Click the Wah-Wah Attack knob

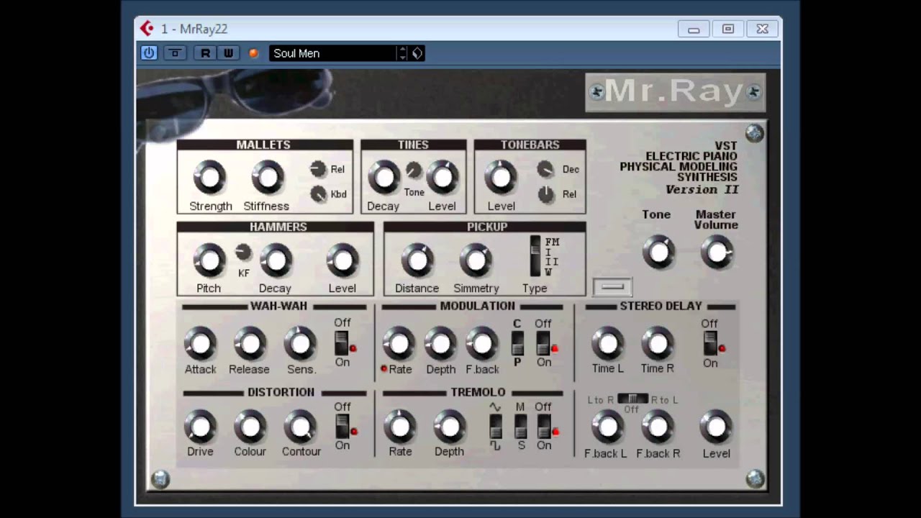click(x=200, y=343)
